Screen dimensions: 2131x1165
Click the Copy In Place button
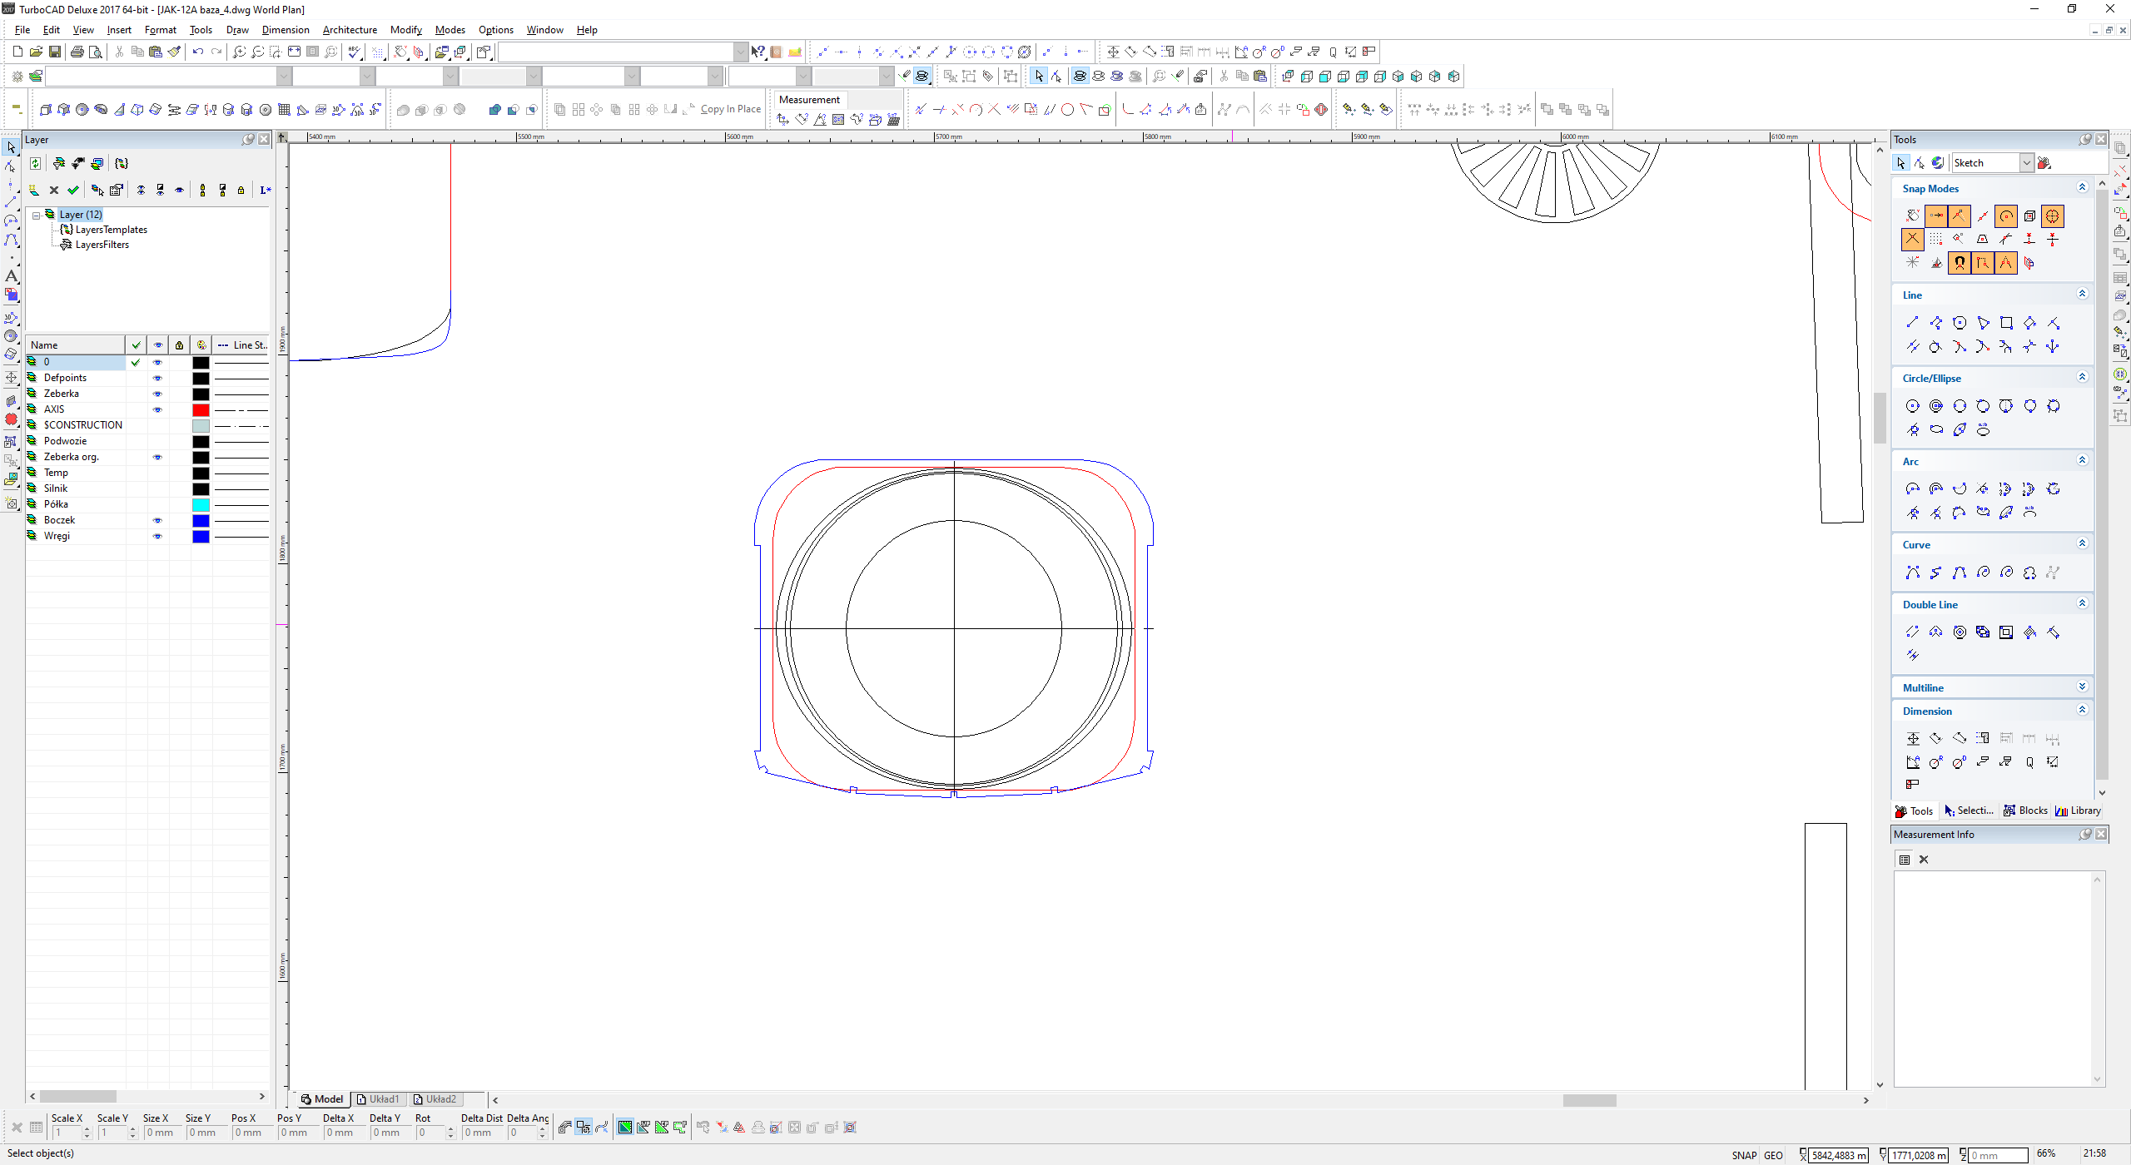pos(730,109)
